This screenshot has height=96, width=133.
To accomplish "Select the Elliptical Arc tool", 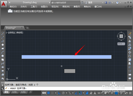I will pyautogui.click(x=3, y=71).
